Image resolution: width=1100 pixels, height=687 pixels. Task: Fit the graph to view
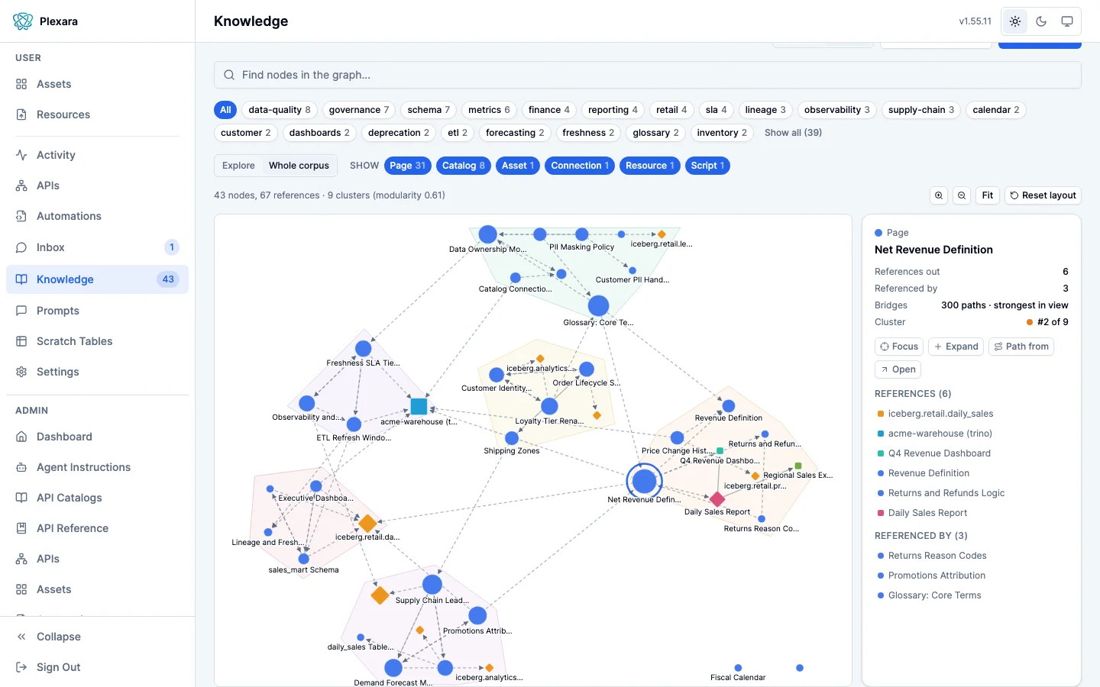pyautogui.click(x=988, y=195)
